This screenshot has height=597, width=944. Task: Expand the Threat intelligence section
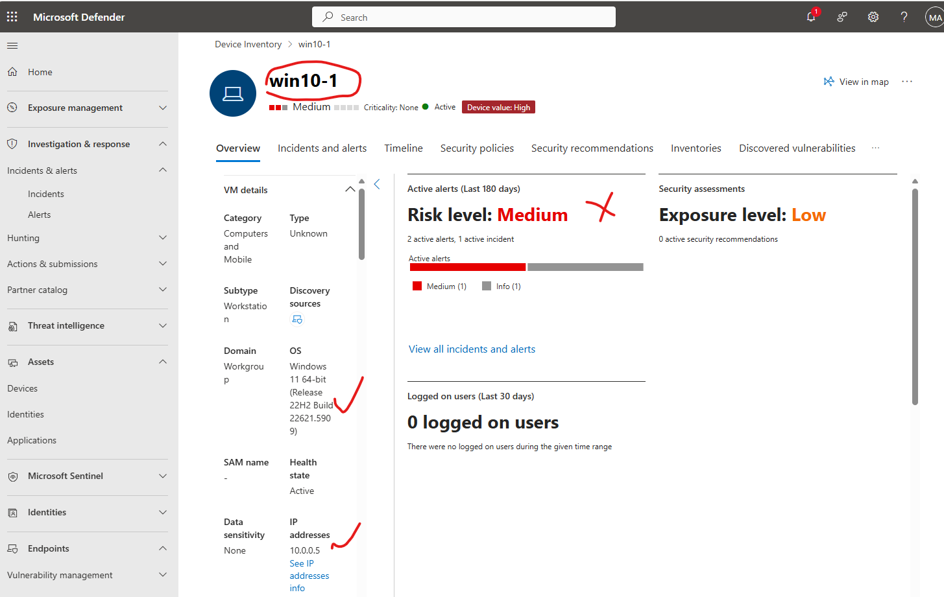tap(163, 325)
